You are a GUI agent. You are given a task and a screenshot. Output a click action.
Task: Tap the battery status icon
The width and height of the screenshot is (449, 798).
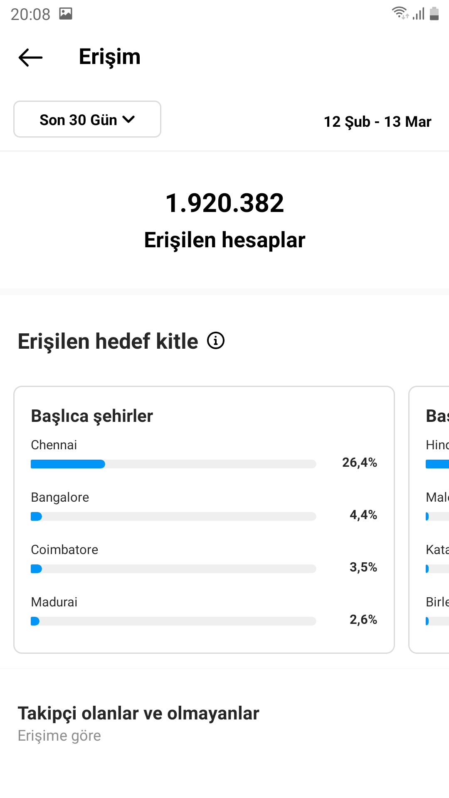click(x=434, y=13)
